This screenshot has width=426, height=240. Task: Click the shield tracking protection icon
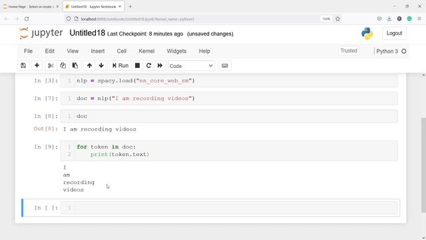click(69, 19)
